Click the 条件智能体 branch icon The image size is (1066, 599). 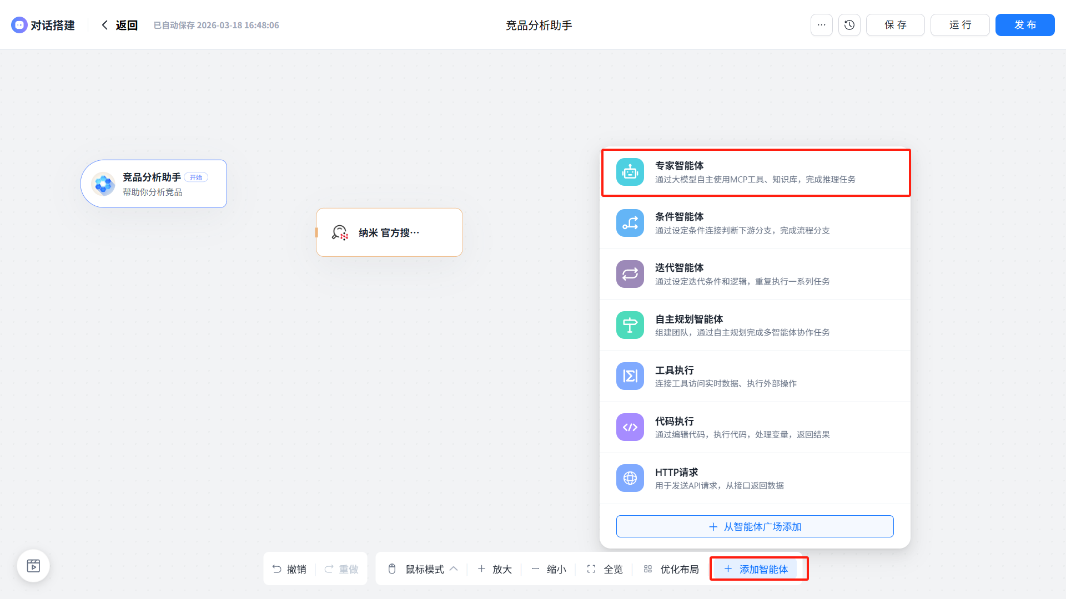pos(630,223)
